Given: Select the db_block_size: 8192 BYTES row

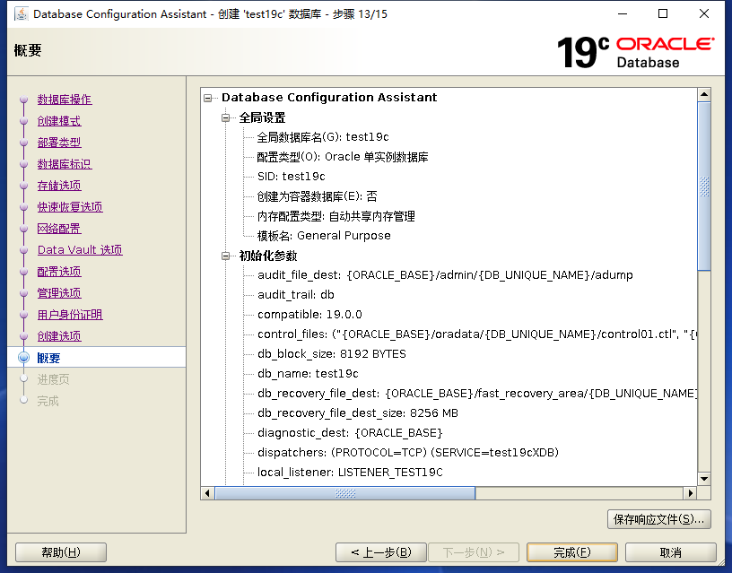Looking at the screenshot, I should [x=331, y=354].
